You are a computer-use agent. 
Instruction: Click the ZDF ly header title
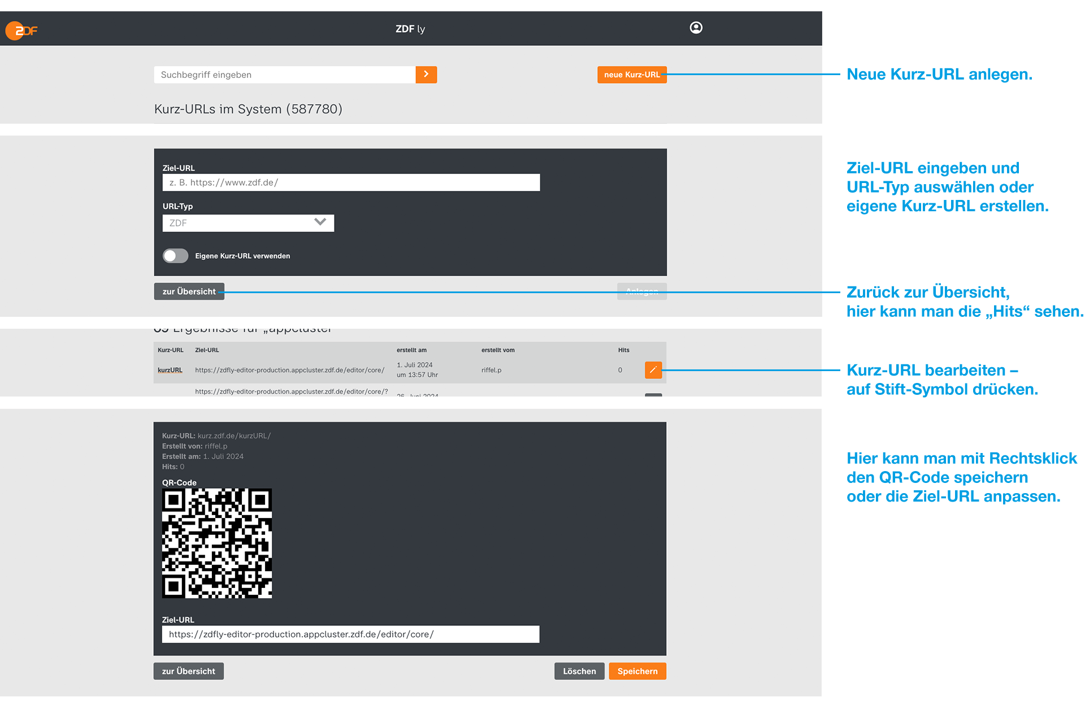410,29
